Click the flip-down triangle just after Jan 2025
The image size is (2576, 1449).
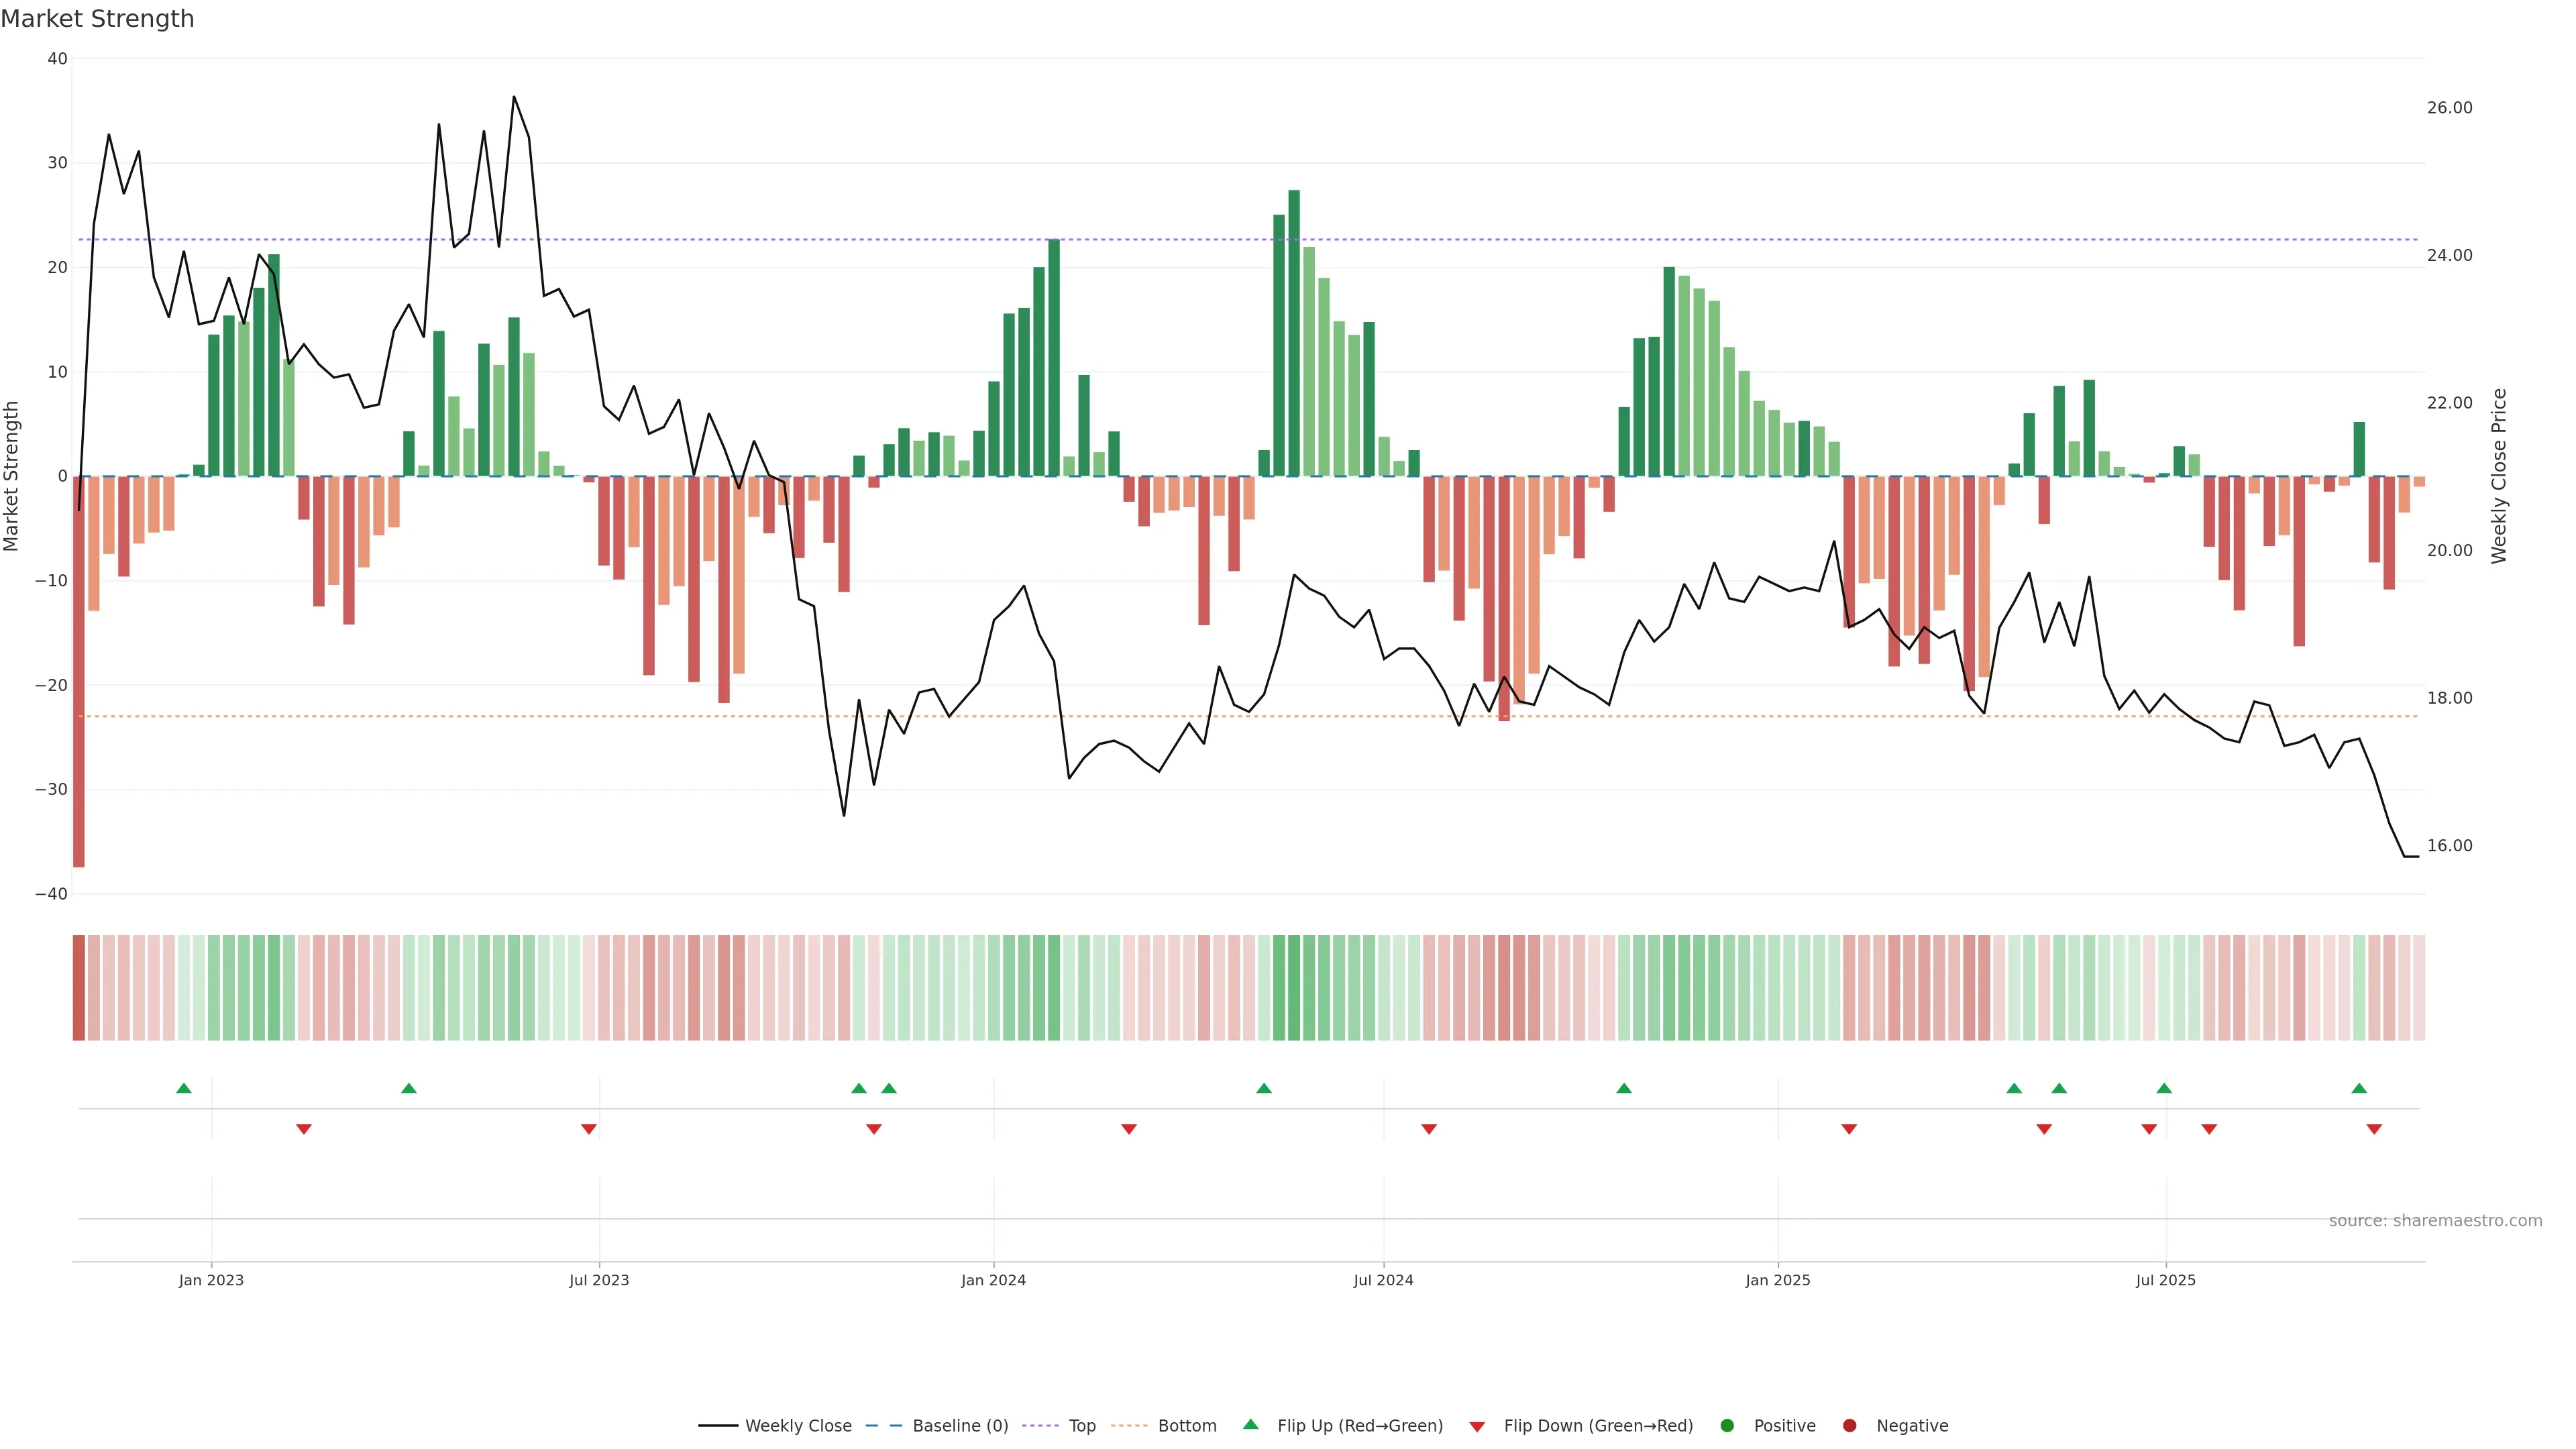coord(1849,1129)
